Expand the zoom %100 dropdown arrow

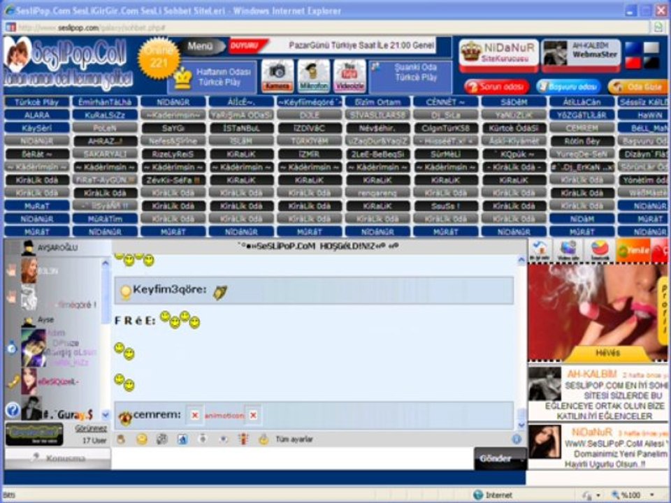(651, 495)
